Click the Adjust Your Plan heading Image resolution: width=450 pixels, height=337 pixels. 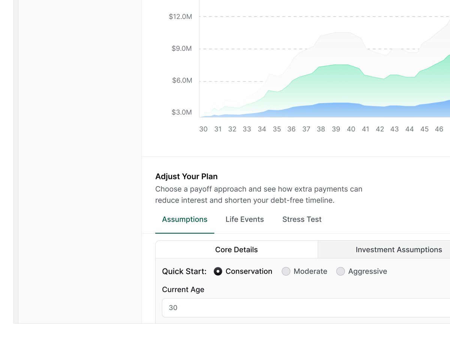pos(186,177)
